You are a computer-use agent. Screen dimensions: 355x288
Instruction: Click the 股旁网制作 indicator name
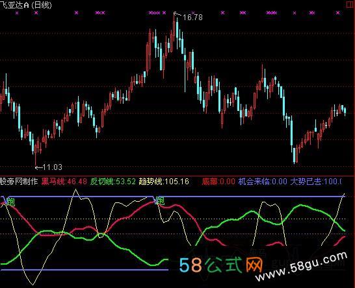(x=19, y=181)
